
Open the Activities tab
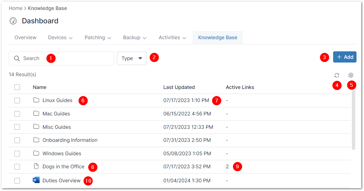(172, 38)
